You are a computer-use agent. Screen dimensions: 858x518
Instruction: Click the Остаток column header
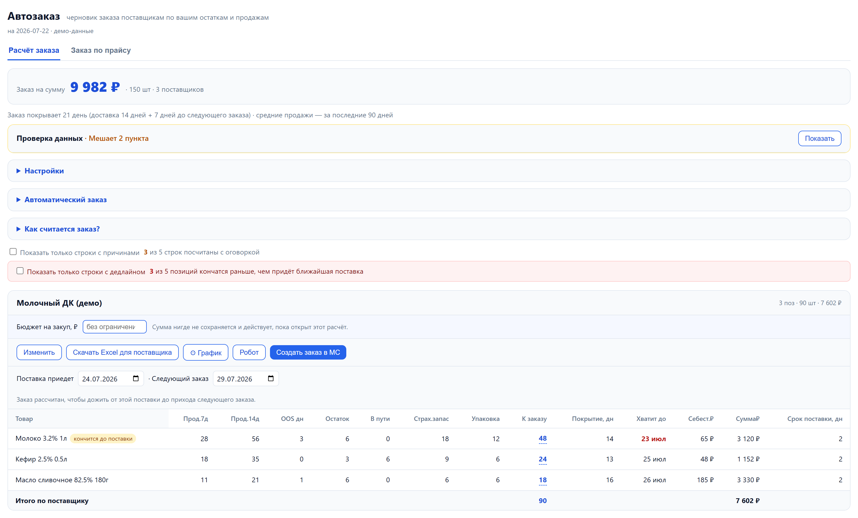click(x=337, y=419)
